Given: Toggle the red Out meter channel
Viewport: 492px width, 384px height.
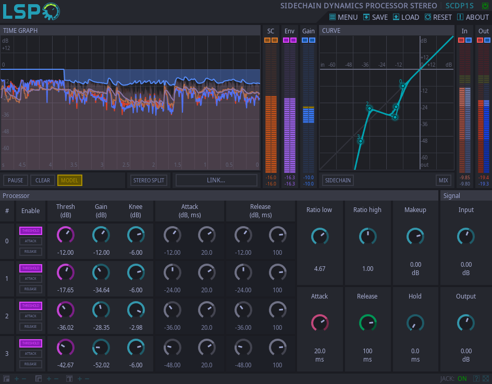Looking at the screenshot, I should tap(480, 40).
